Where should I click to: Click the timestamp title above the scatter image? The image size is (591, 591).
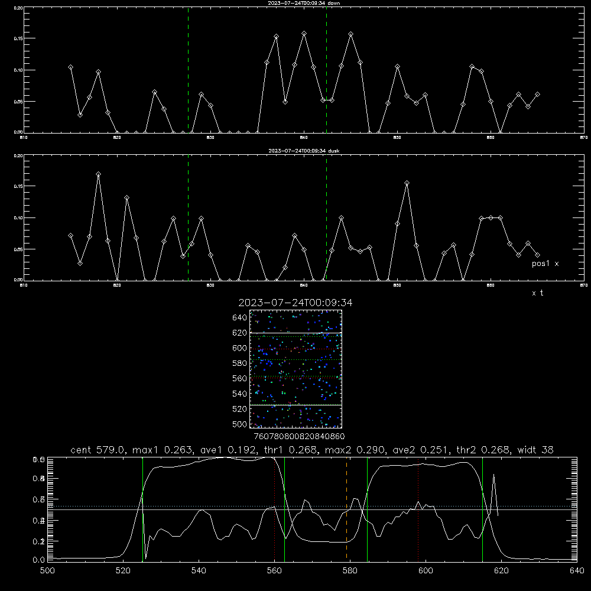tap(295, 303)
